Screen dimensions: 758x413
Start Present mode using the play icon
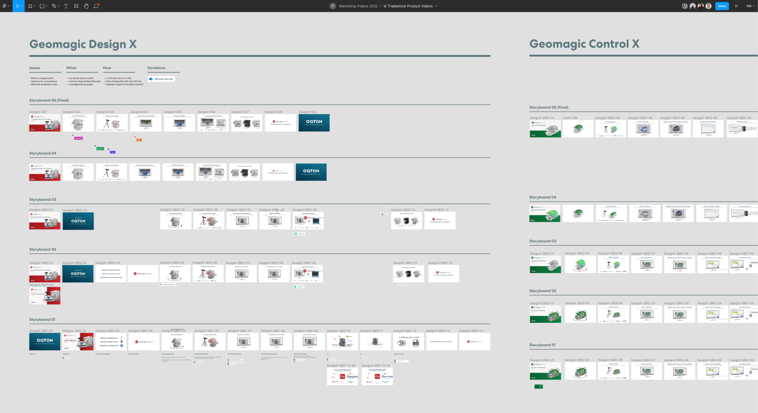pos(736,5)
